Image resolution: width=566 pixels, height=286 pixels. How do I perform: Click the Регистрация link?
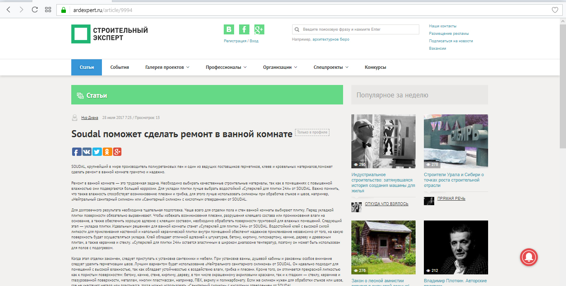pos(235,41)
